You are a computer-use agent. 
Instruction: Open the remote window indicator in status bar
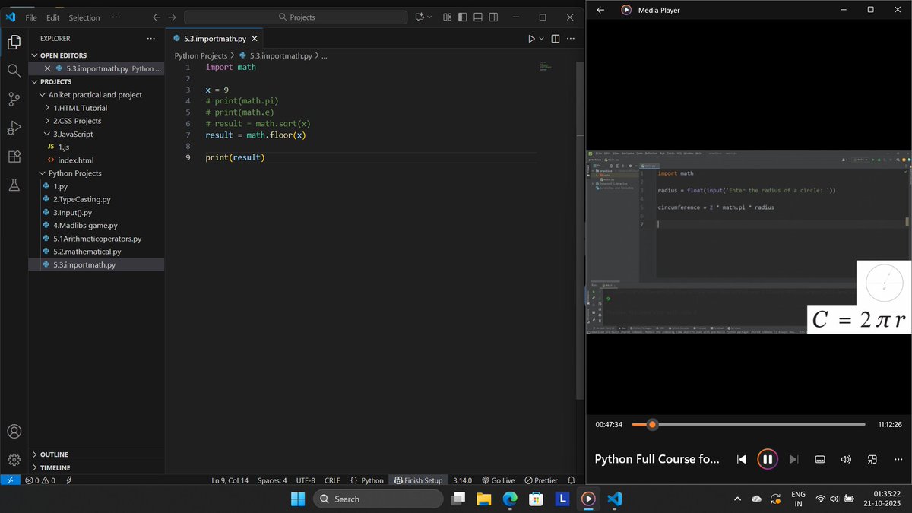tap(10, 480)
